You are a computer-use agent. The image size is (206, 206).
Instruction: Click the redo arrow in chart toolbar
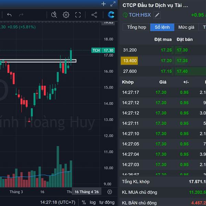(21, 15)
